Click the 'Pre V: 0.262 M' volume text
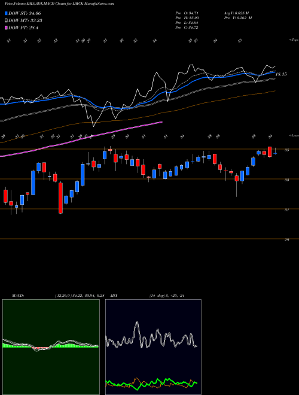The width and height of the screenshot is (299, 395). click(237, 18)
